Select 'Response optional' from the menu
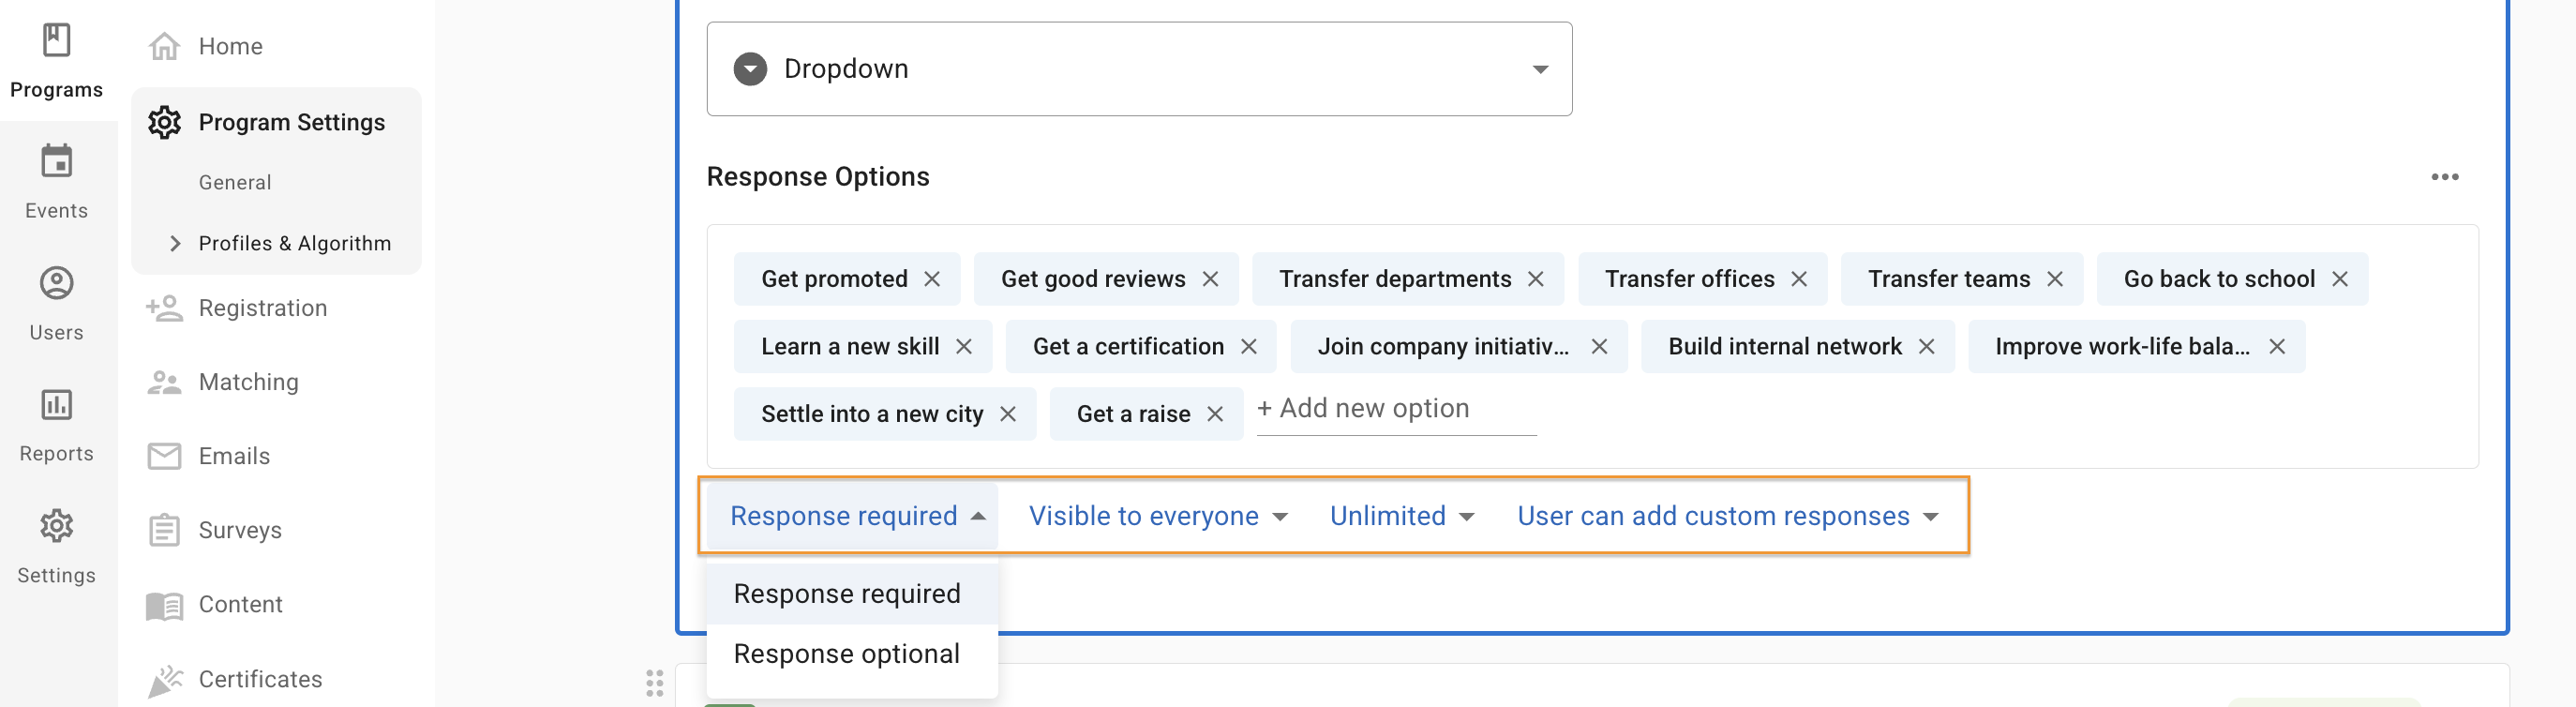The width and height of the screenshot is (2576, 707). [846, 654]
